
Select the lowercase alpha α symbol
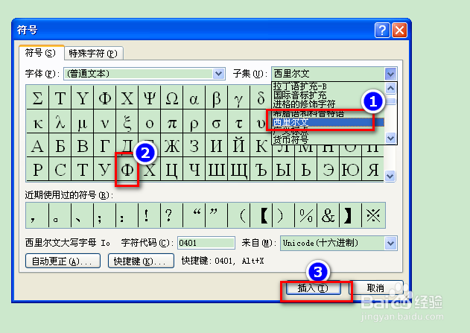tap(194, 98)
